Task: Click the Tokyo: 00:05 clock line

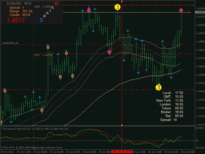Action: [173, 108]
